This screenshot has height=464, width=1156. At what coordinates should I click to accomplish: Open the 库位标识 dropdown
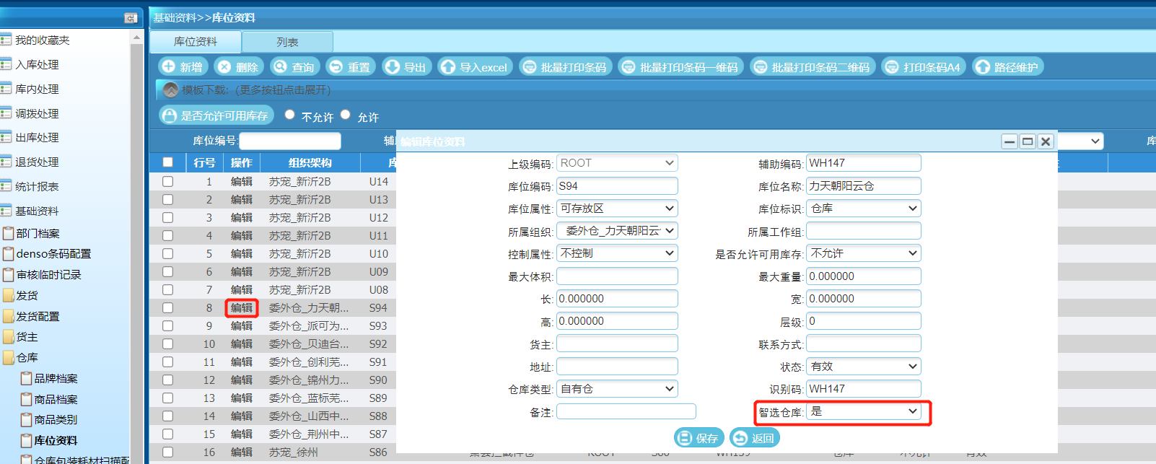(864, 209)
